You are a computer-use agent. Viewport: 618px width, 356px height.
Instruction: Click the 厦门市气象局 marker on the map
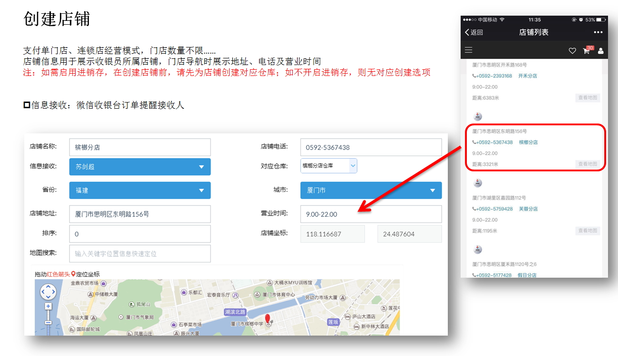tap(121, 317)
